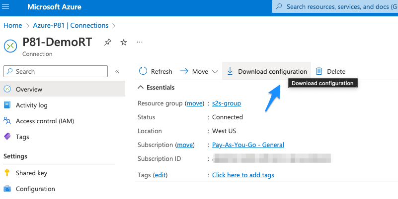Click the Configuration toolbox icon
This screenshot has height=199, width=398.
[7, 189]
